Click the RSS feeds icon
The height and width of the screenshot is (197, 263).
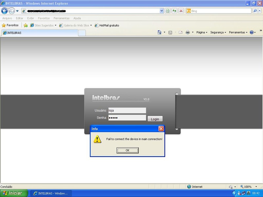tap(170, 33)
